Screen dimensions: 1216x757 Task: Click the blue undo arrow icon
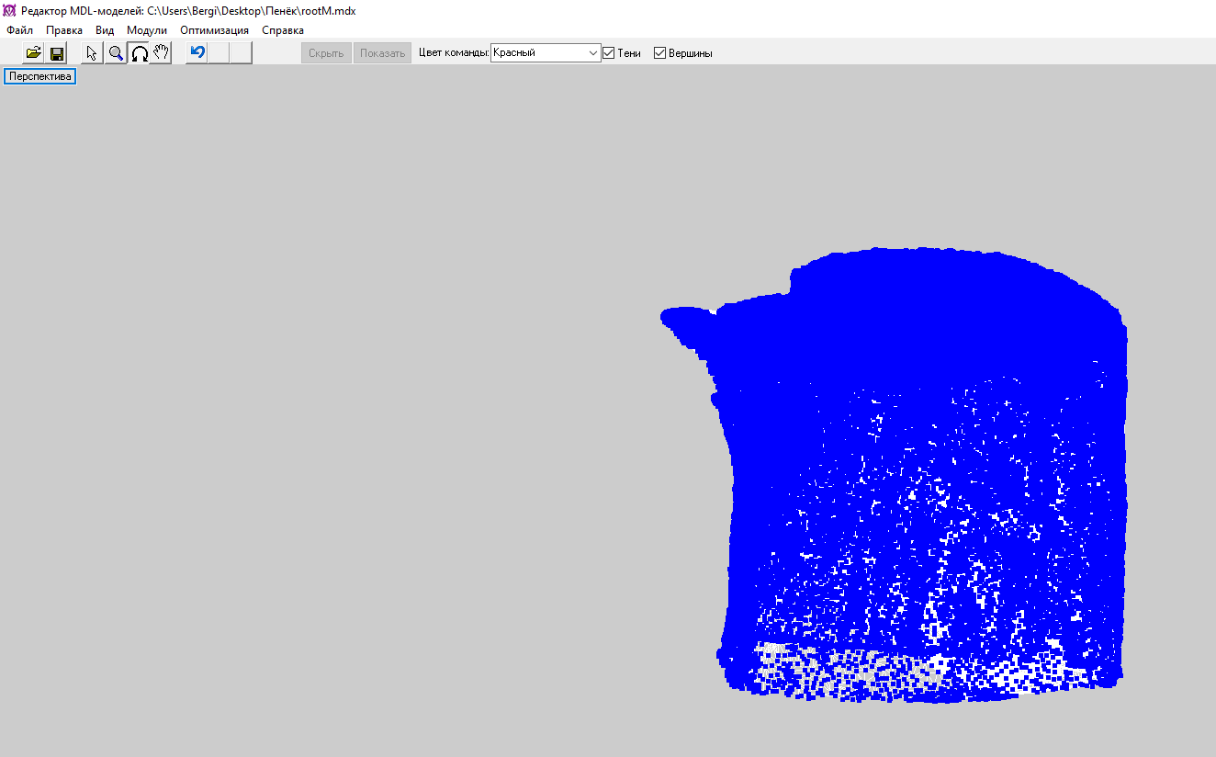[x=197, y=53]
